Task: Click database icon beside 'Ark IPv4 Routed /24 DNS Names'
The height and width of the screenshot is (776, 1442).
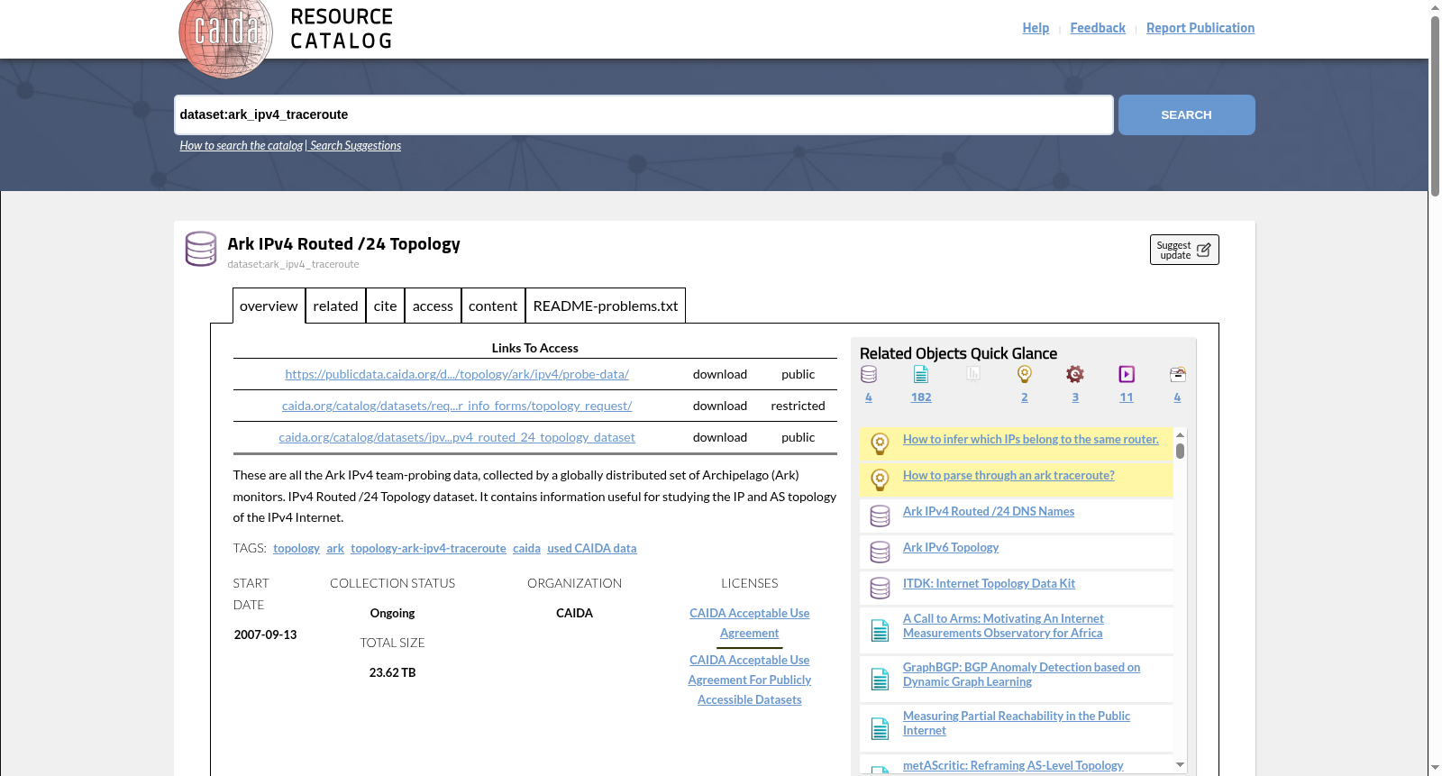Action: [881, 516]
